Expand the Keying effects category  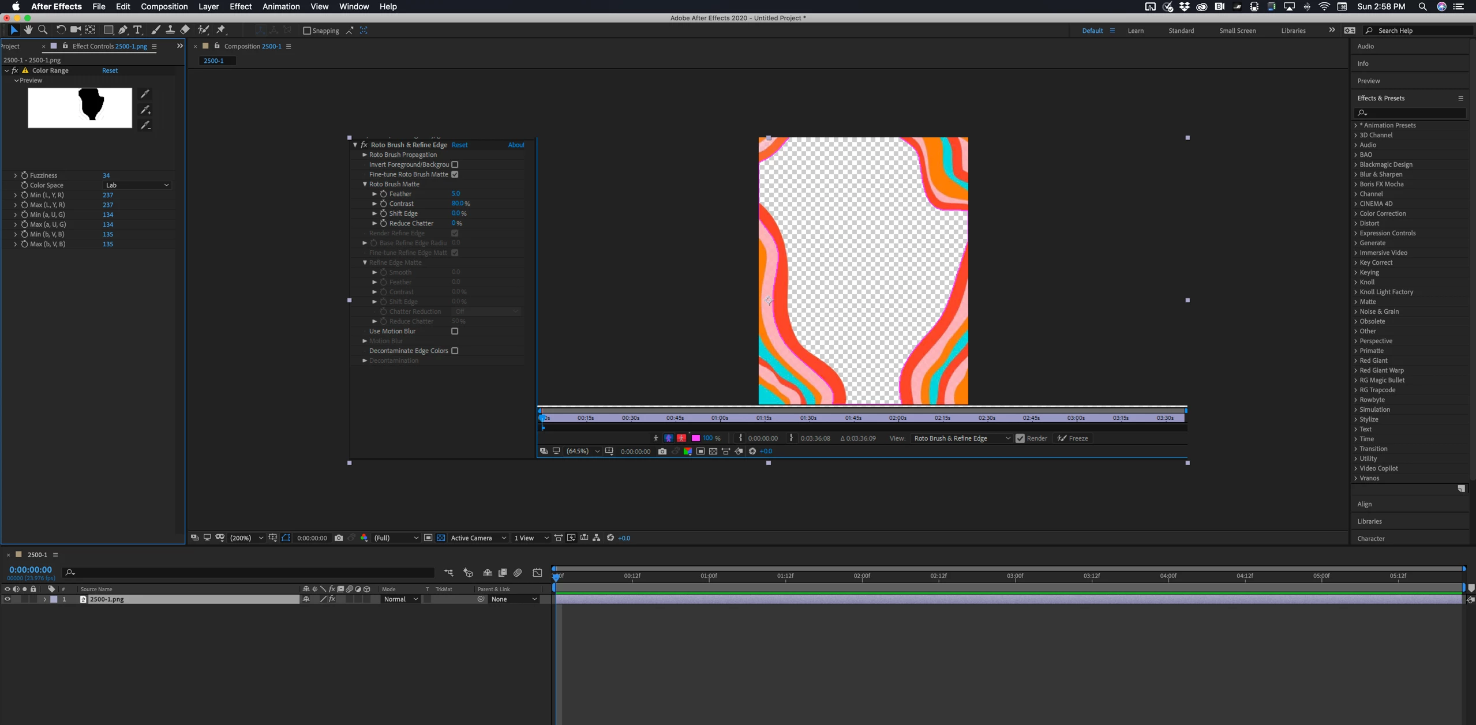pyautogui.click(x=1369, y=272)
